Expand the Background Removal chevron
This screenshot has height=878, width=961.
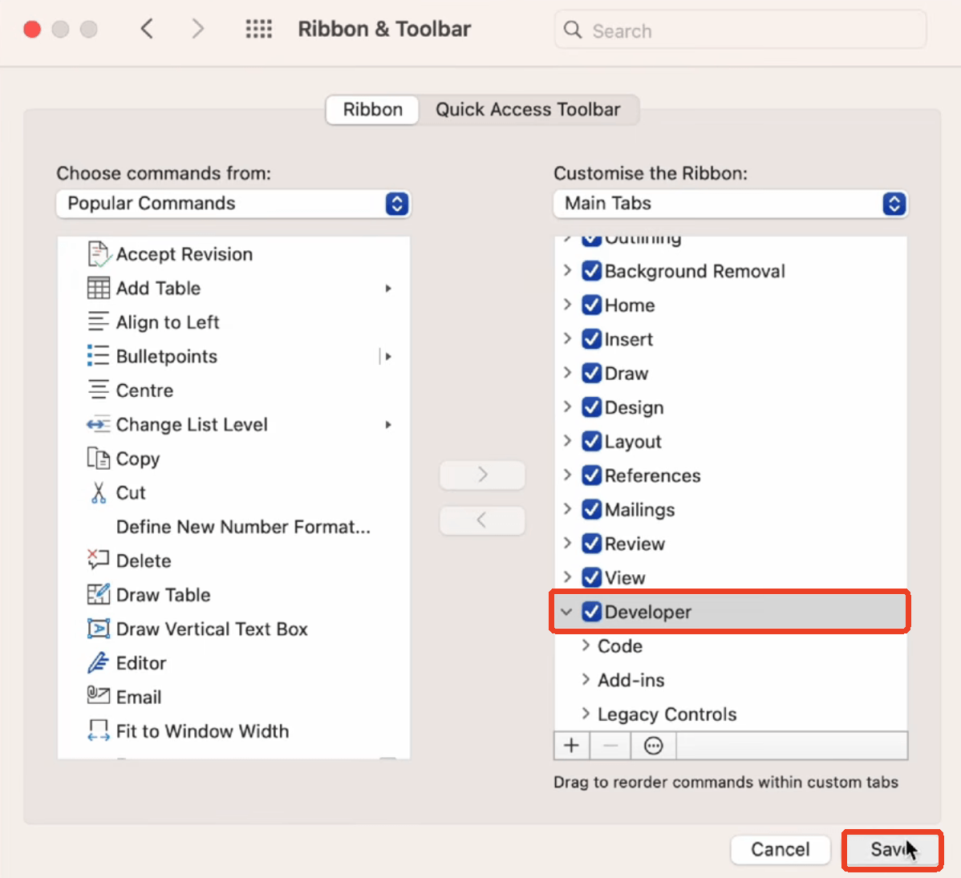click(x=567, y=270)
